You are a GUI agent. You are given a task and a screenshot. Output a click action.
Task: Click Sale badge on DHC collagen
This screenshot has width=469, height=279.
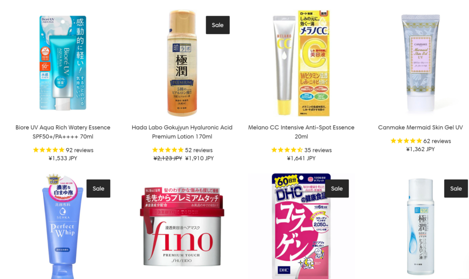[x=337, y=189]
